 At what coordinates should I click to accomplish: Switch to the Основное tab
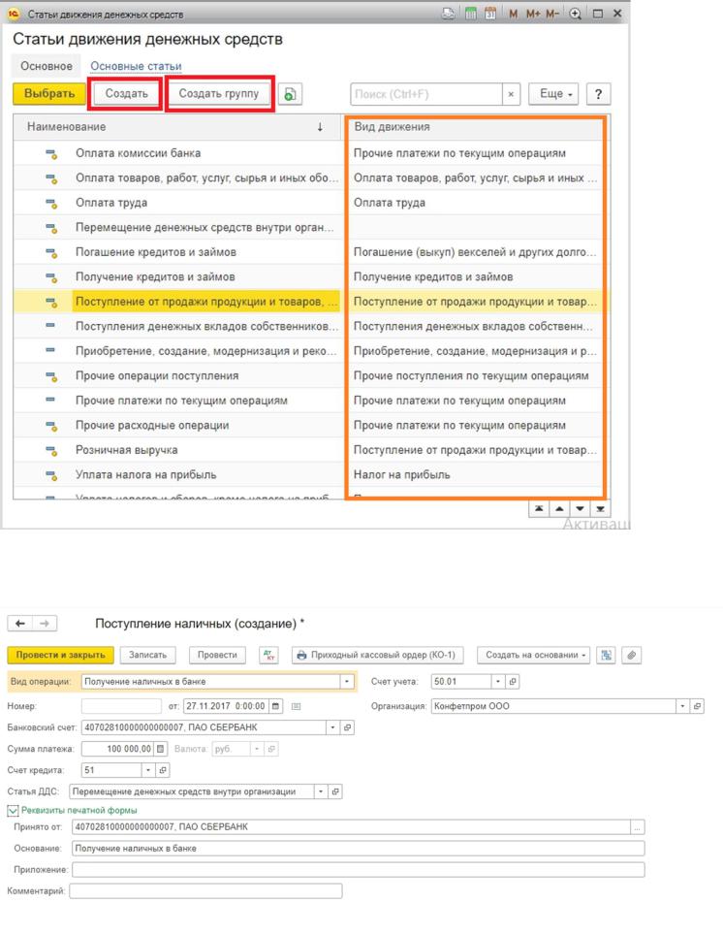47,66
